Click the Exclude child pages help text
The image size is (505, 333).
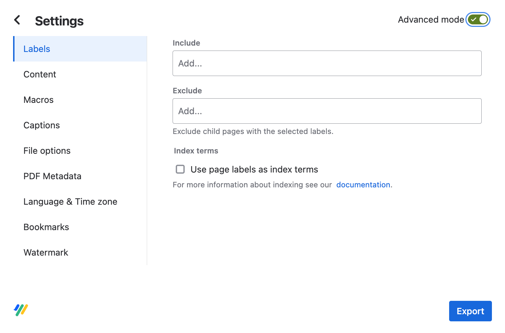click(253, 132)
